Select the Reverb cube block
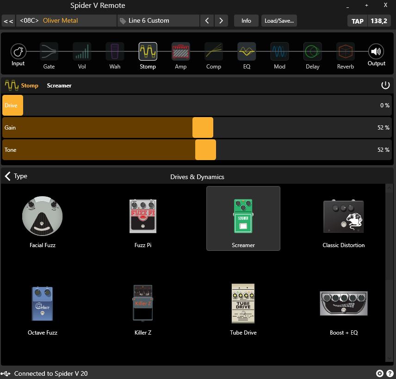396x379 pixels. tap(345, 51)
